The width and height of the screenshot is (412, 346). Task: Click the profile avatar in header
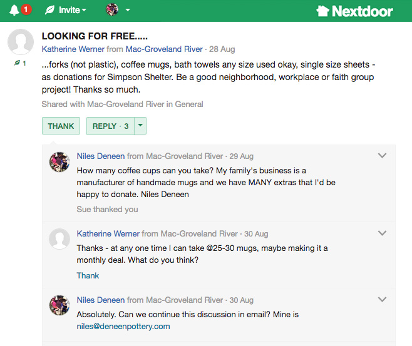coord(112,9)
